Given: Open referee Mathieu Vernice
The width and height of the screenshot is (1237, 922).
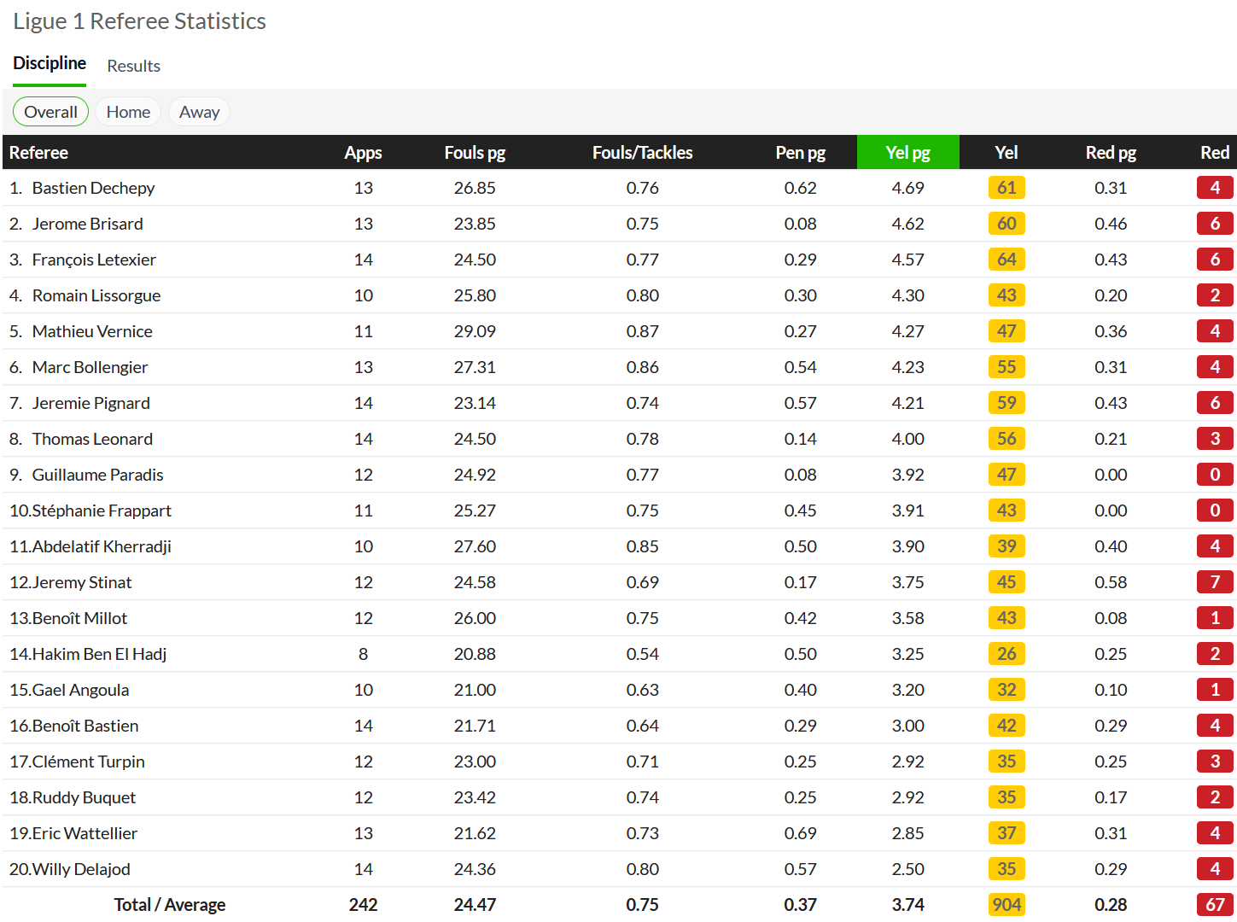Looking at the screenshot, I should click(92, 331).
